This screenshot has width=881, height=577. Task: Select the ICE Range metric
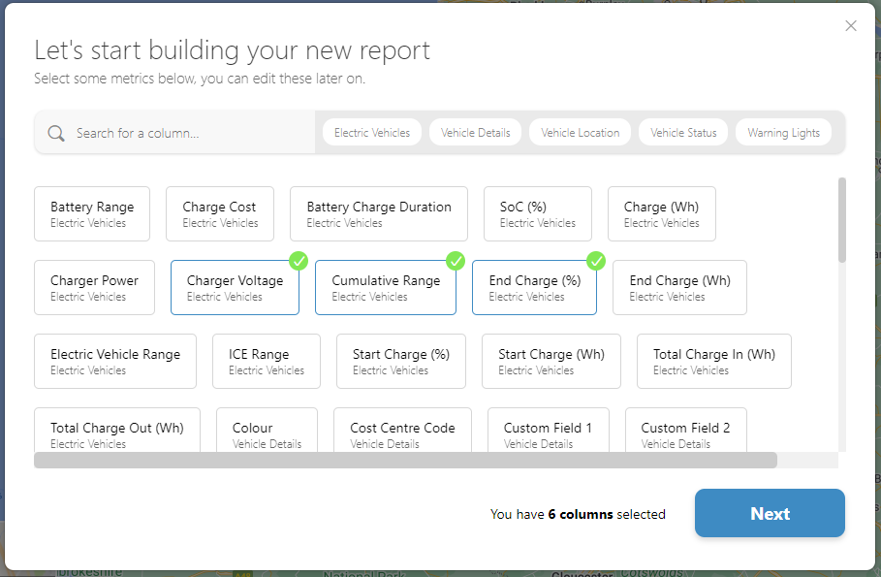pyautogui.click(x=266, y=361)
